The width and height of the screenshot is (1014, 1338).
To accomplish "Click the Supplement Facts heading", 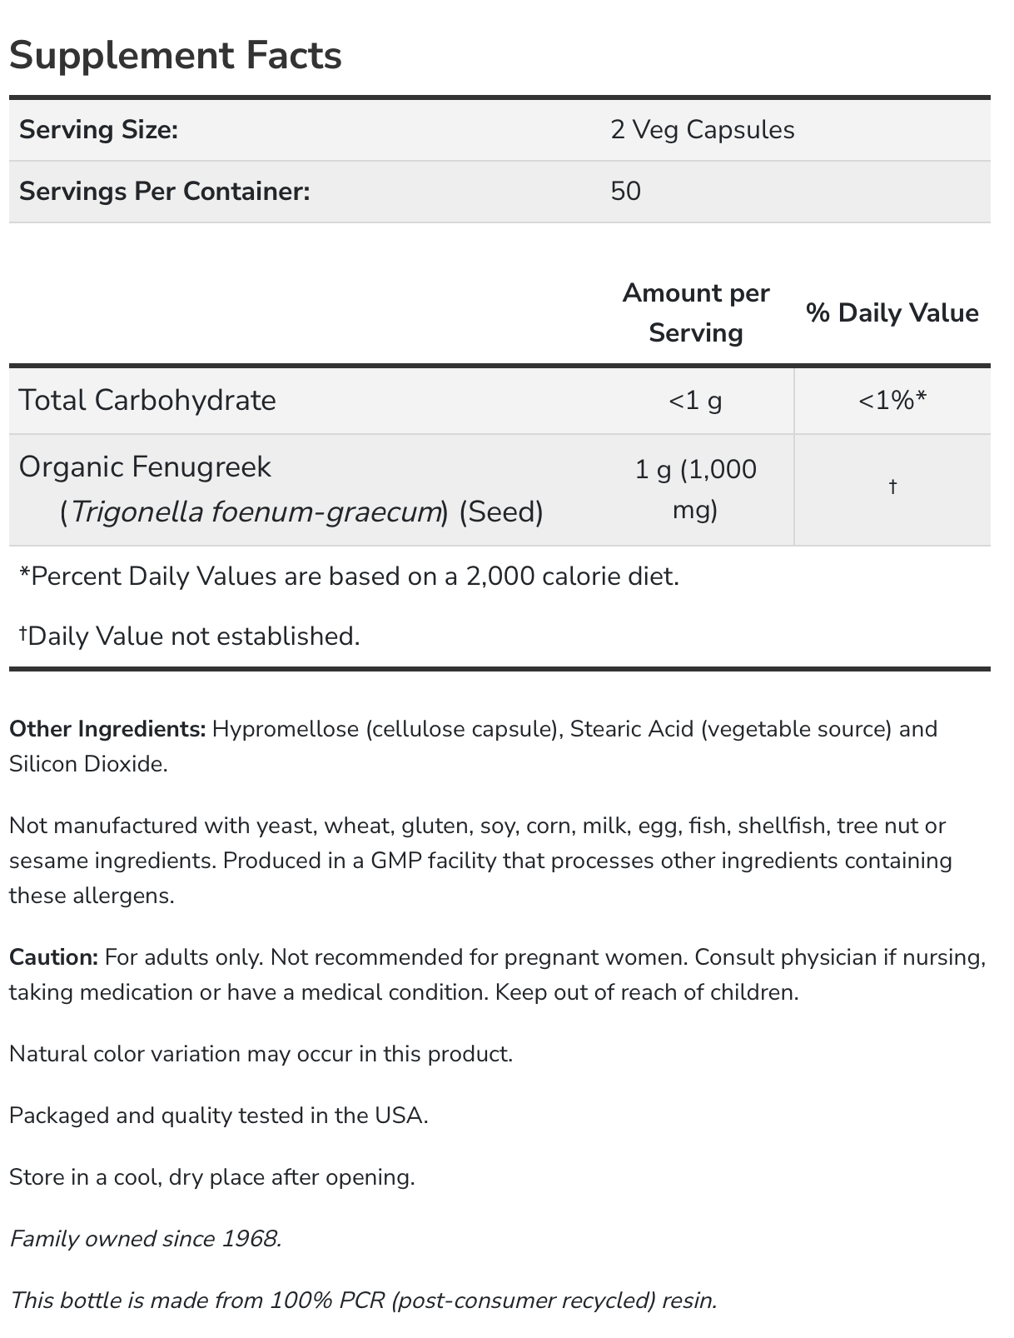I will 176,56.
